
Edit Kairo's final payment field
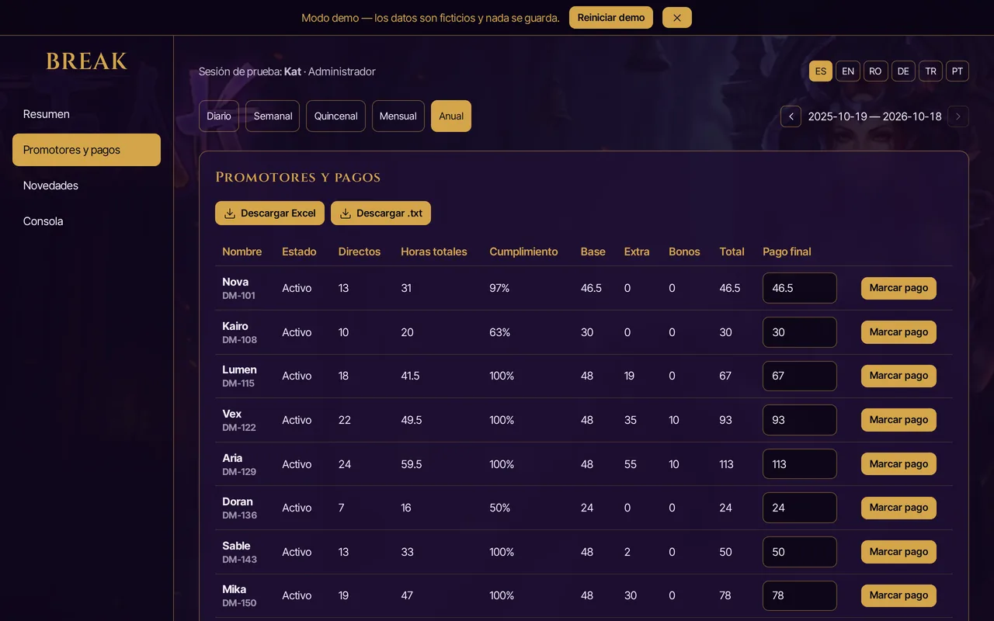pos(800,332)
